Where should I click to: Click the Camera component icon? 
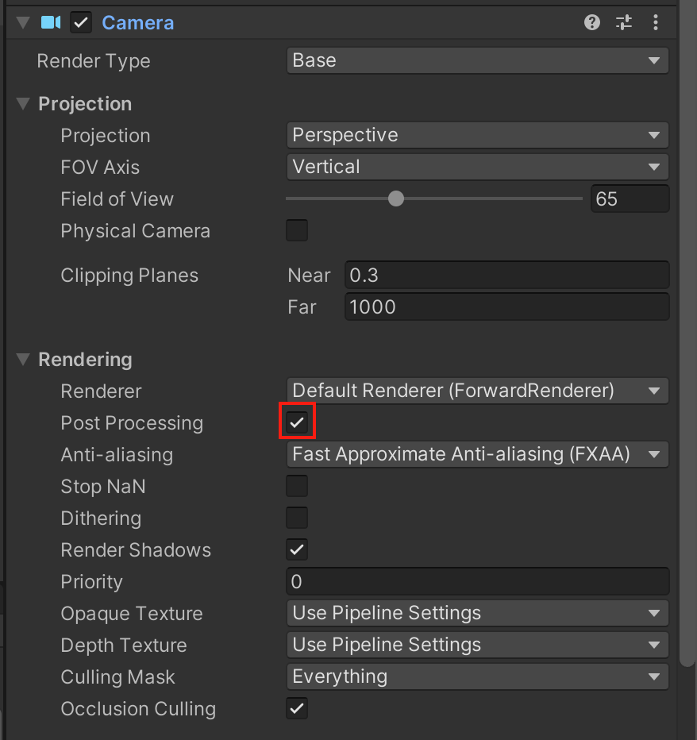(x=51, y=22)
